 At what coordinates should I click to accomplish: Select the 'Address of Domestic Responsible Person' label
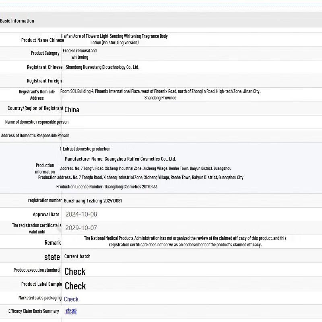coord(35,136)
